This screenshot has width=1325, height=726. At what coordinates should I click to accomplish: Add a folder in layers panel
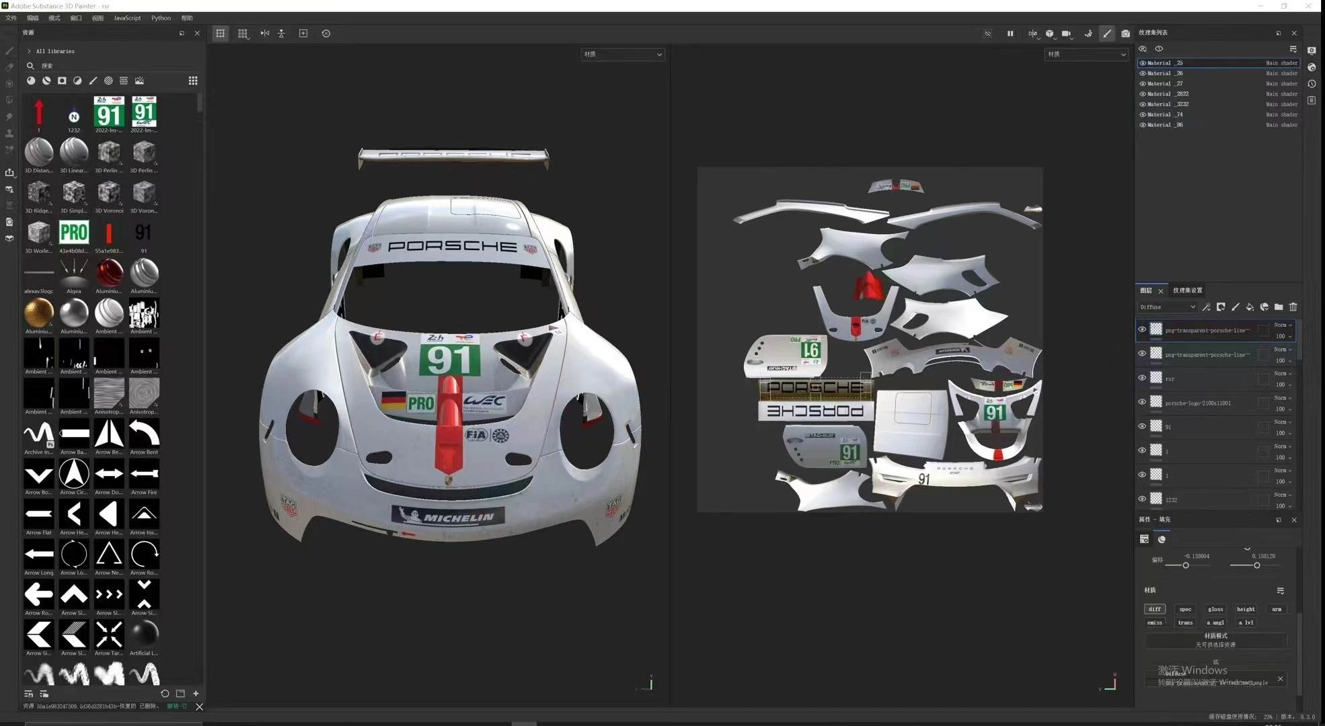(1279, 307)
